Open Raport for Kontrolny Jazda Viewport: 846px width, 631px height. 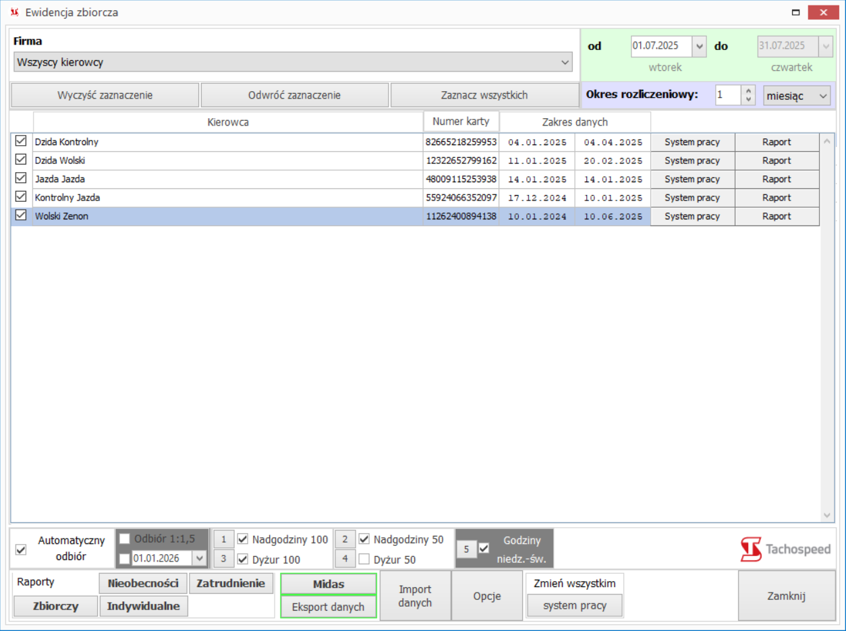tap(777, 198)
